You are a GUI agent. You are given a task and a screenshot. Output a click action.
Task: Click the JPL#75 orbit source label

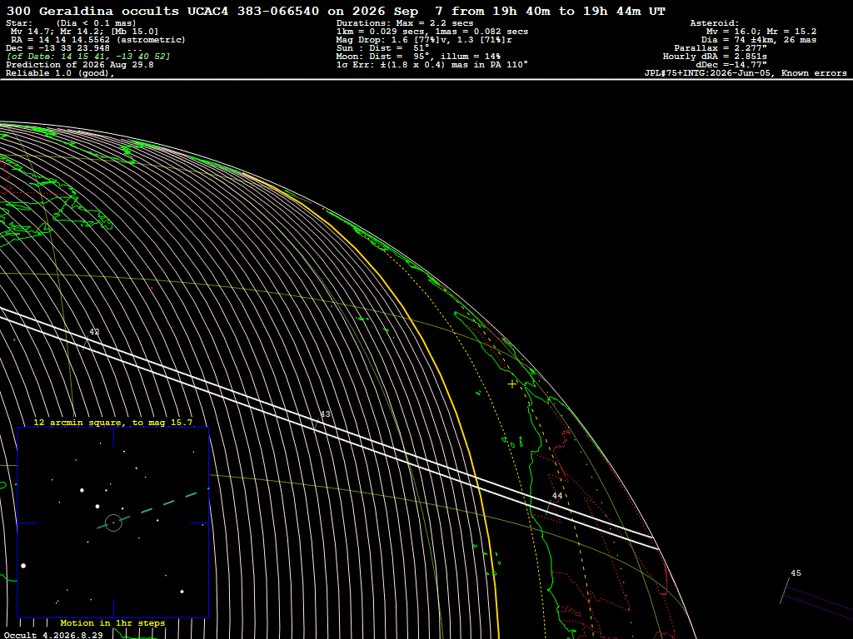(746, 73)
